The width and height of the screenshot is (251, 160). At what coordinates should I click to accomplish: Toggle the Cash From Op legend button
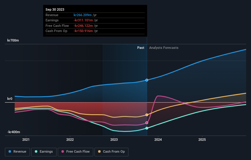click(111, 152)
